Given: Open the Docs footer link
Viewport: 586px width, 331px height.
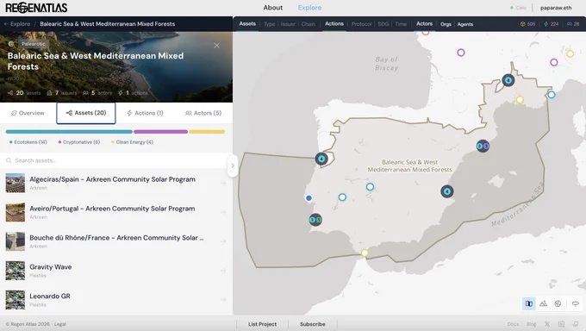Looking at the screenshot, I should point(513,324).
